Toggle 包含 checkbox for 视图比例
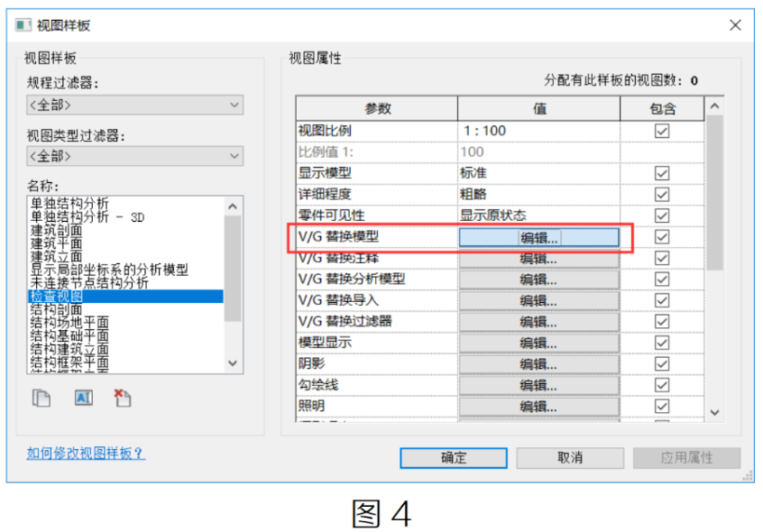Screen dimensions: 763x532 pyautogui.click(x=662, y=131)
